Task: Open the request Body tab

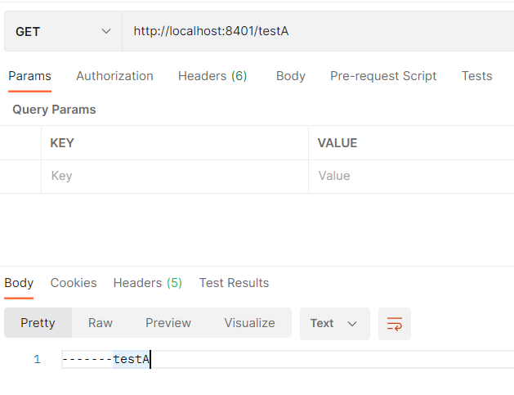Action: pyautogui.click(x=291, y=76)
